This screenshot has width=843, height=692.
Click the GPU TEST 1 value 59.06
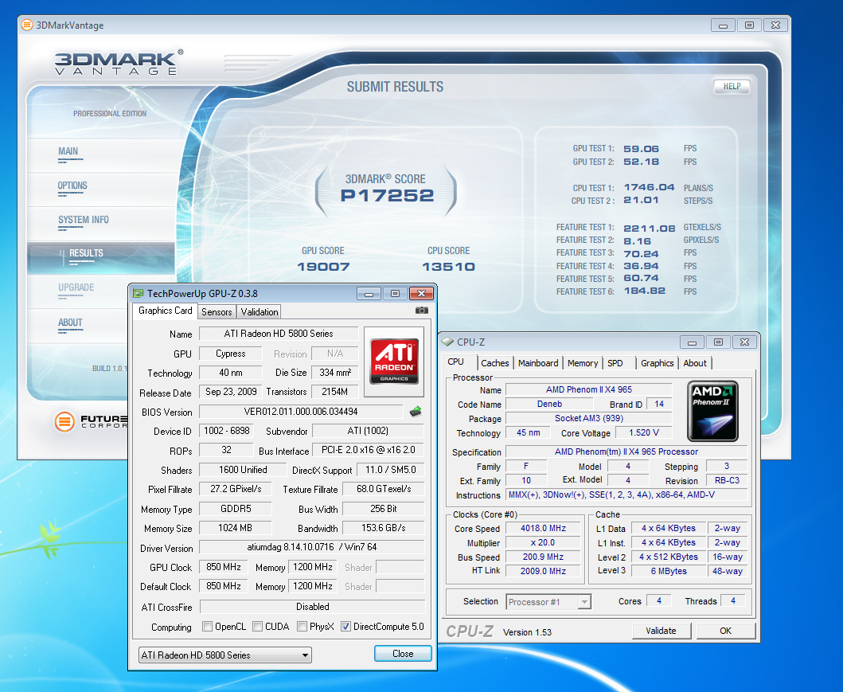point(642,149)
